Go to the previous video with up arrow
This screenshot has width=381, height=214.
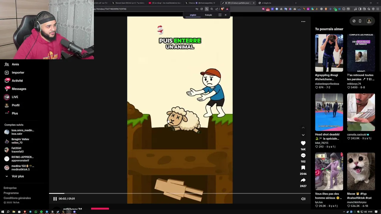click(x=303, y=128)
